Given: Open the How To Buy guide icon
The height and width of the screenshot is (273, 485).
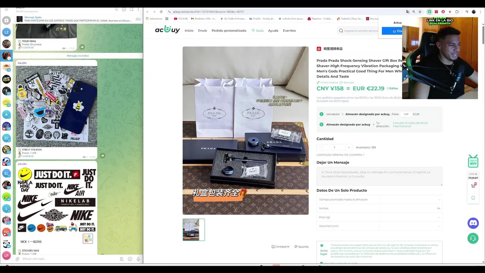Looking at the screenshot, I should click(473, 161).
